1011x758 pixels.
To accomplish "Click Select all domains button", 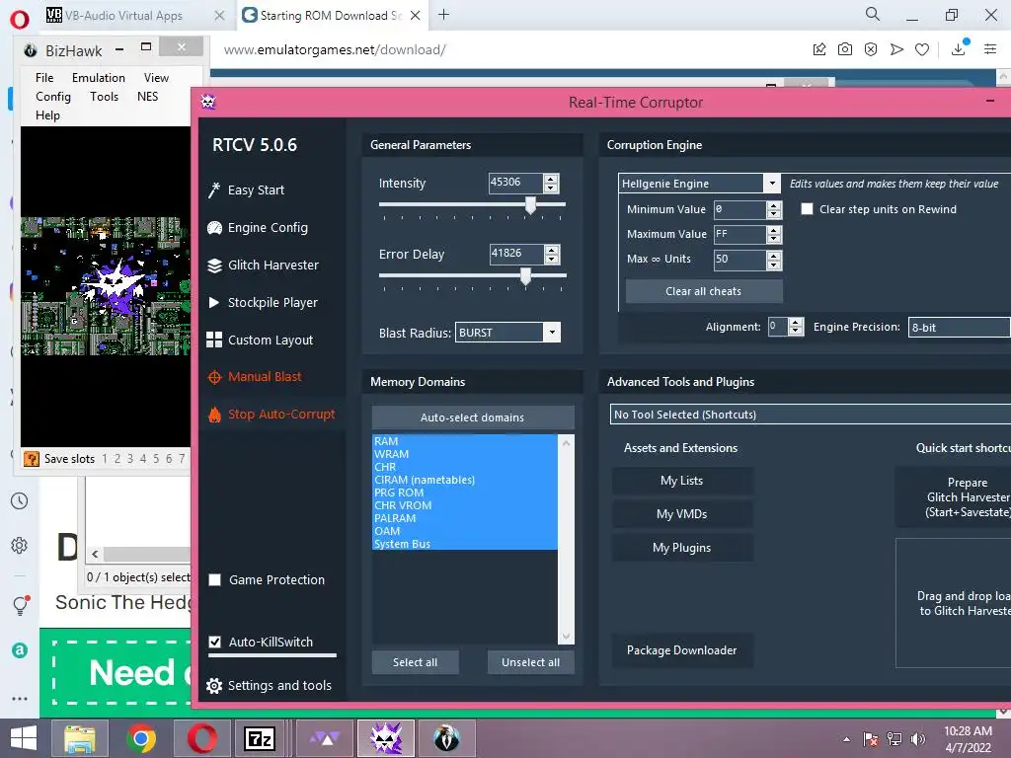I will (416, 662).
